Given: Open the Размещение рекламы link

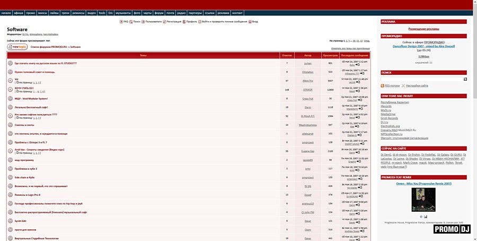Looking at the screenshot, I should pyautogui.click(x=423, y=29).
